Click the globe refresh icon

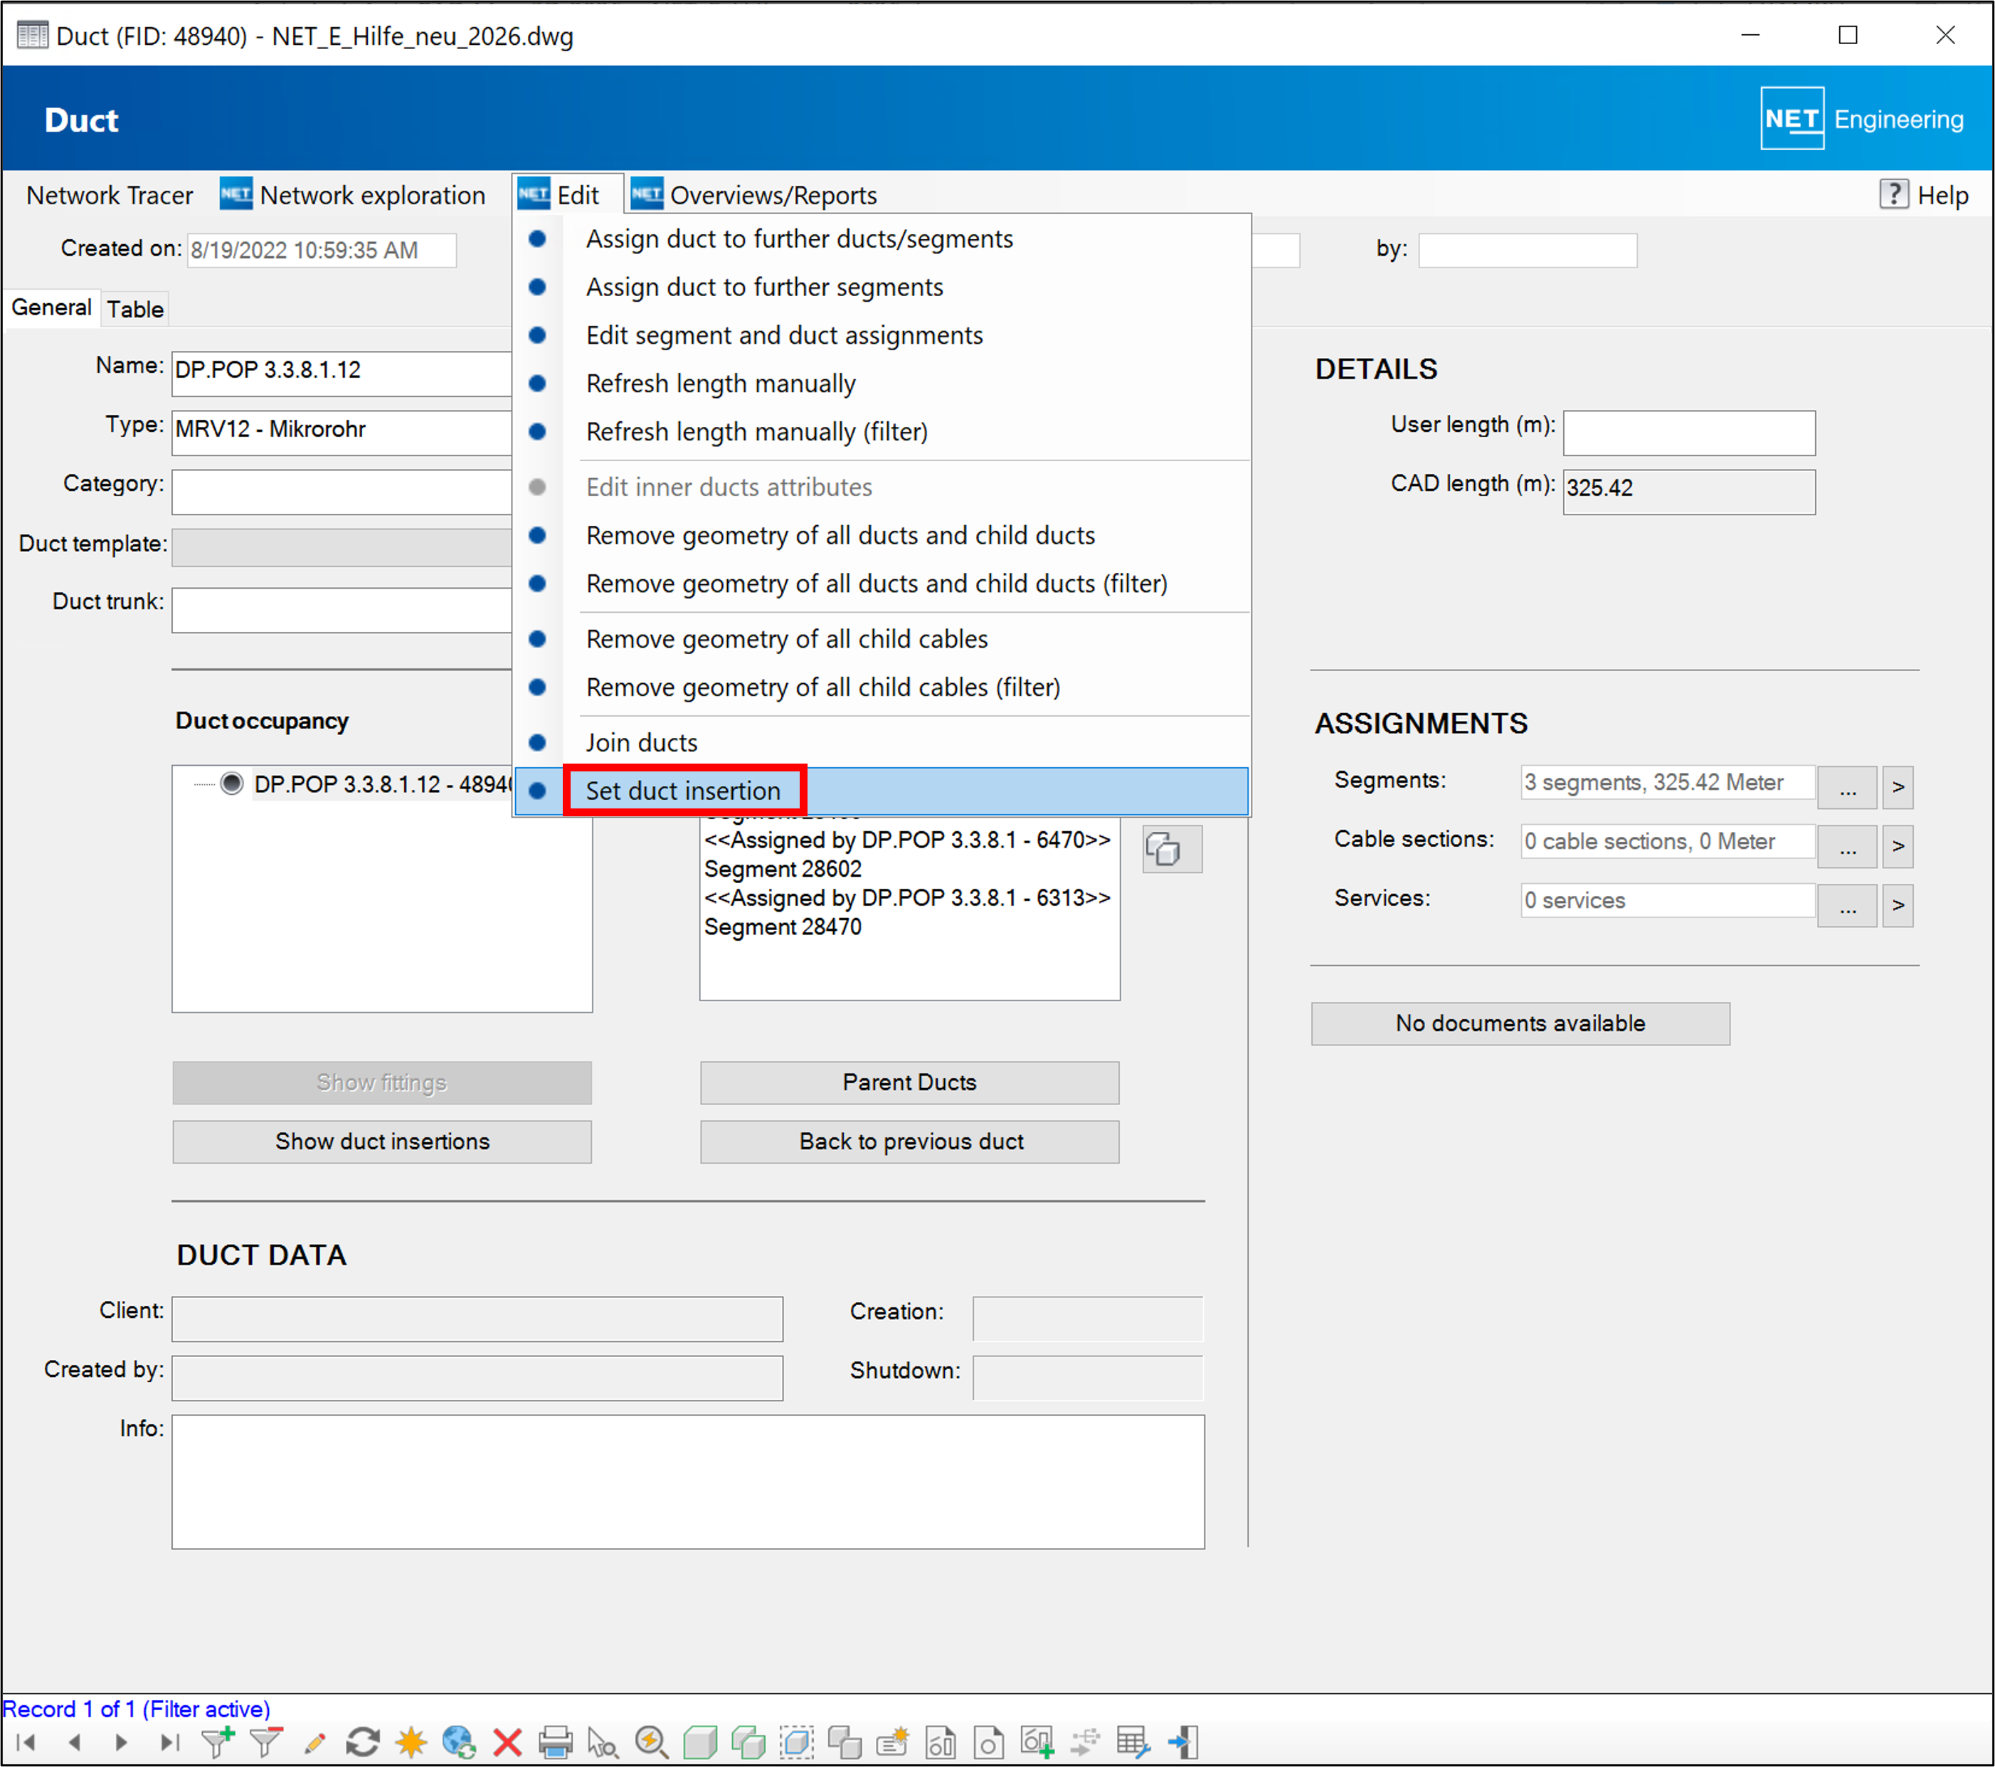(459, 1743)
